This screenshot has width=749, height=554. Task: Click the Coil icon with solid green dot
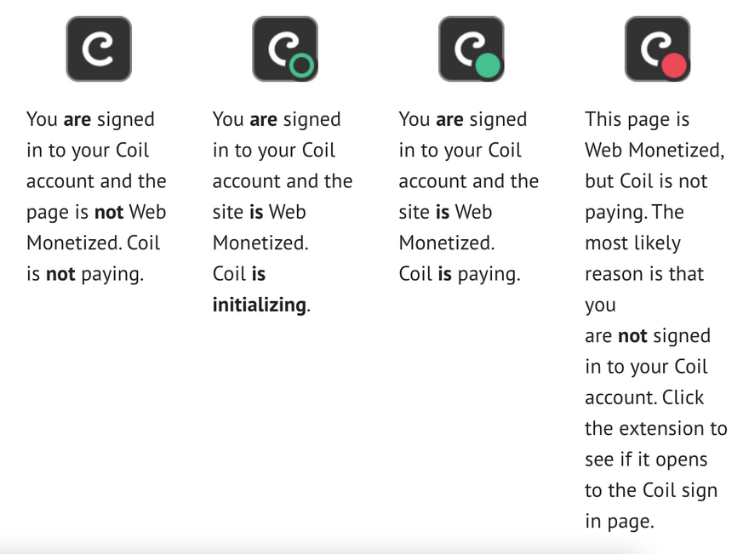(x=471, y=49)
